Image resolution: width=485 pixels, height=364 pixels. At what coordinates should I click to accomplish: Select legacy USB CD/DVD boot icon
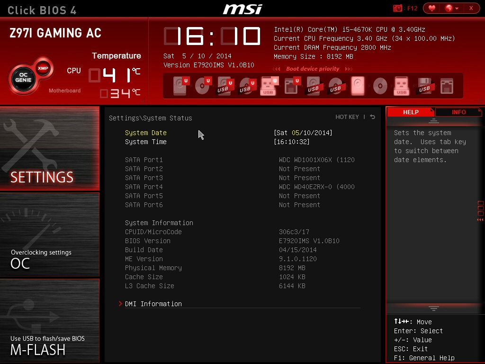coord(336,86)
